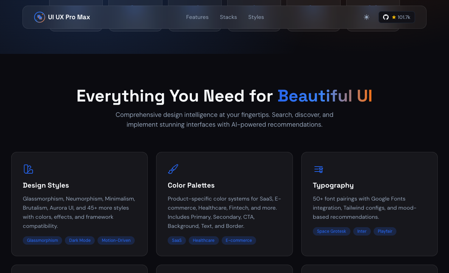Toggle the light/dark theme sun icon
Image resolution: width=449 pixels, height=273 pixels.
pyautogui.click(x=367, y=17)
